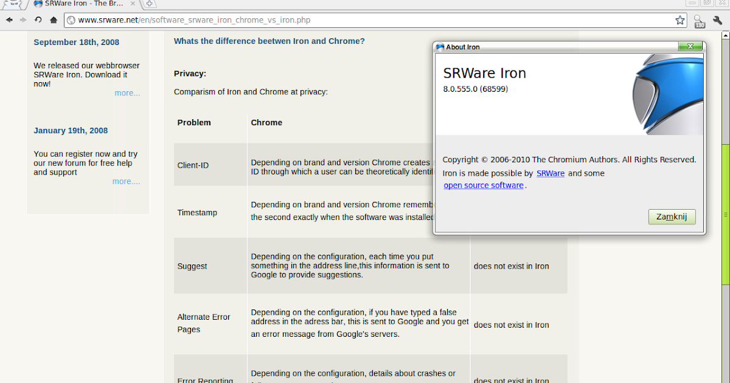Follow more... under September 18th news
Viewport: 730px width, 383px height.
pyautogui.click(x=127, y=93)
